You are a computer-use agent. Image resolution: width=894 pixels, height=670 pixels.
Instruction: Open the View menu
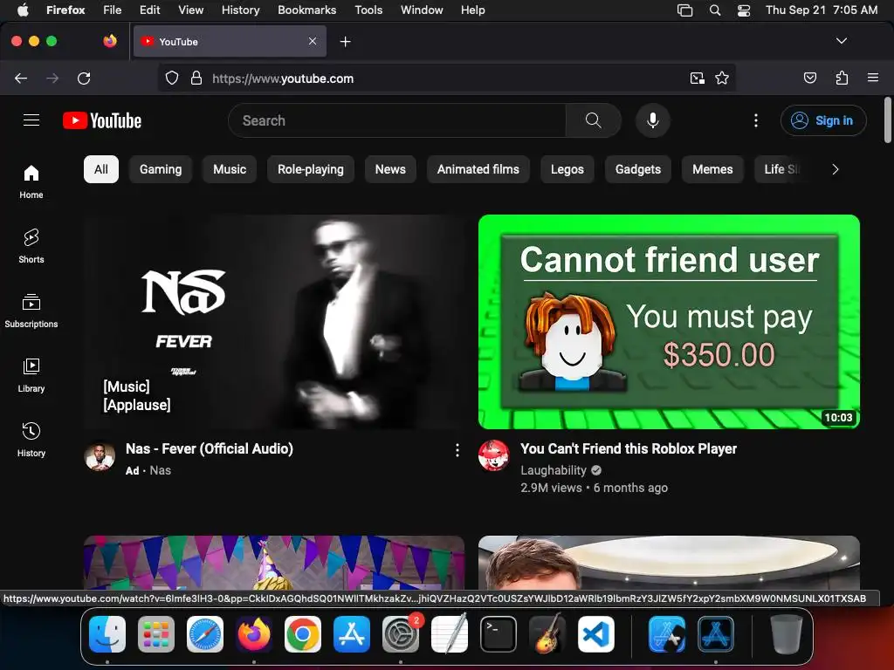pos(190,10)
